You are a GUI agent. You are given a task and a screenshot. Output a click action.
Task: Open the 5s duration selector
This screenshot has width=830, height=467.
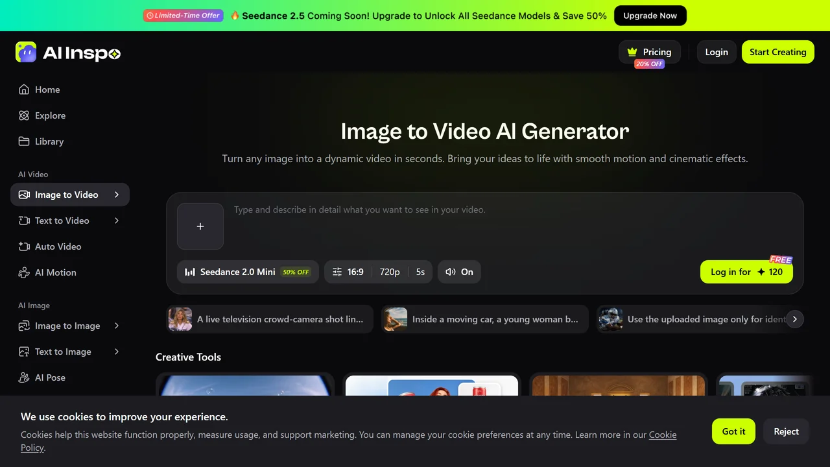420,272
